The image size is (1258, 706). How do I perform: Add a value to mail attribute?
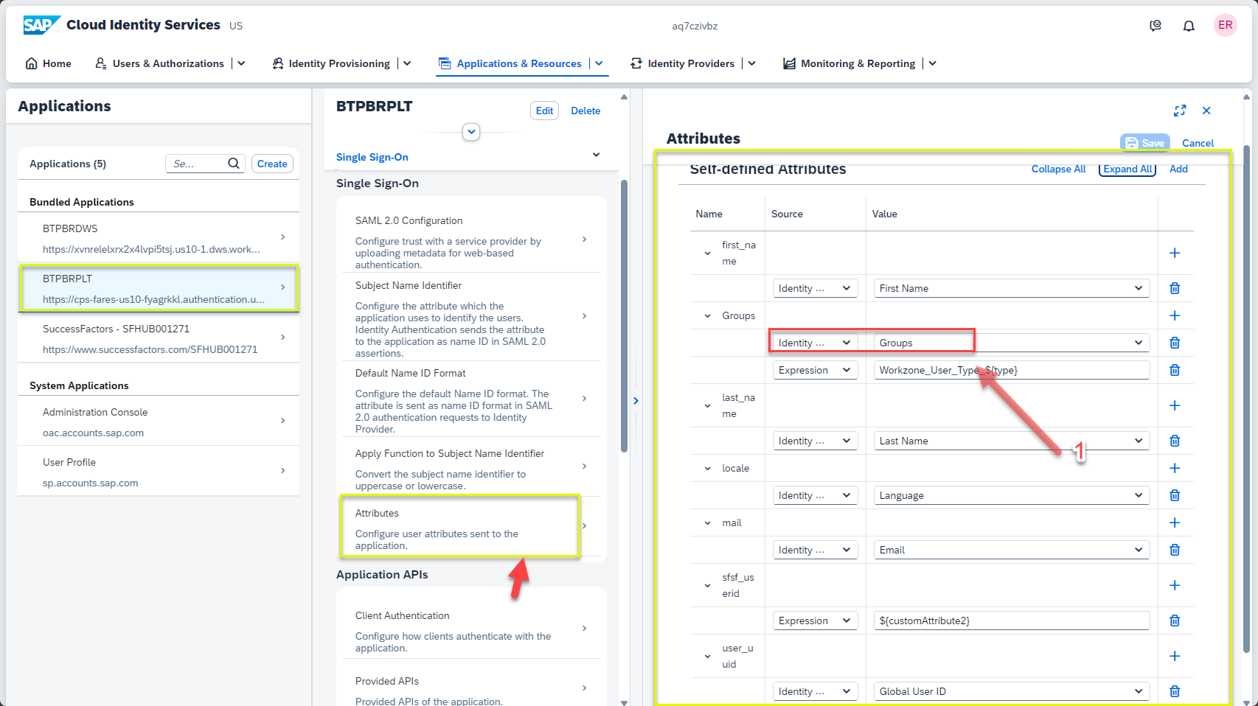point(1175,522)
